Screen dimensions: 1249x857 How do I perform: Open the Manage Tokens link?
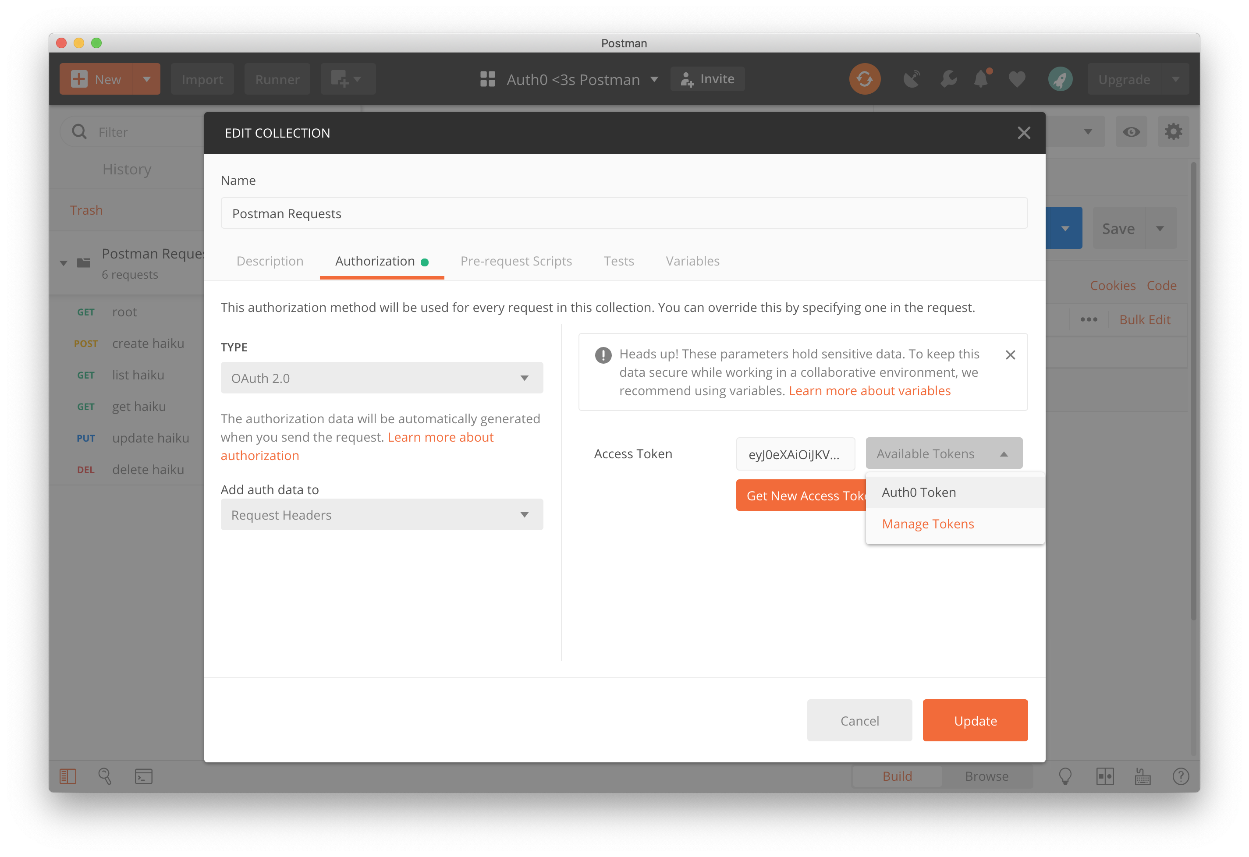click(x=928, y=524)
